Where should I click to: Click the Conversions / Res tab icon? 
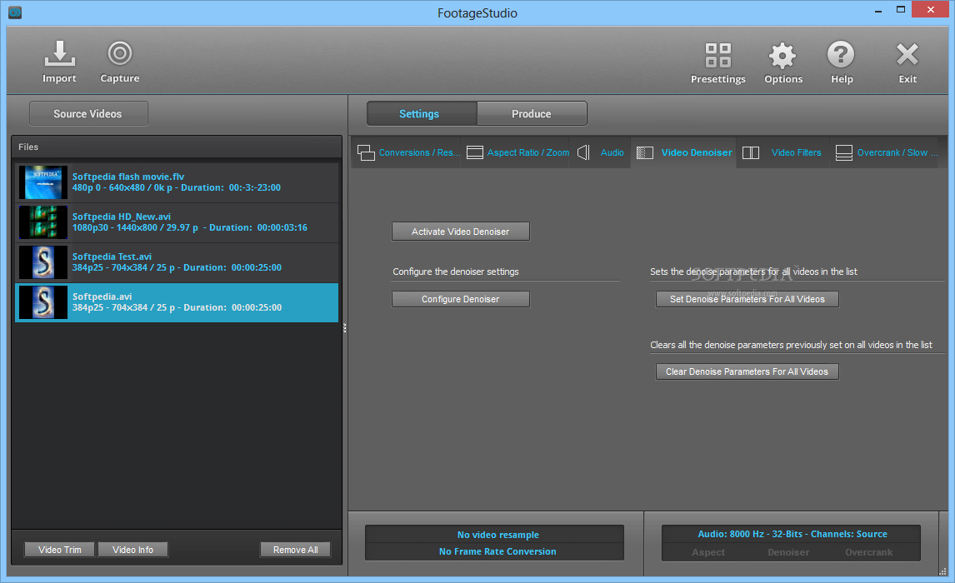coord(366,152)
